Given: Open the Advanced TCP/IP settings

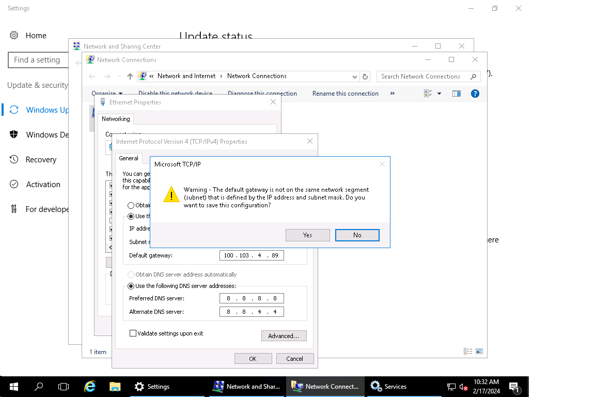Looking at the screenshot, I should click(284, 336).
